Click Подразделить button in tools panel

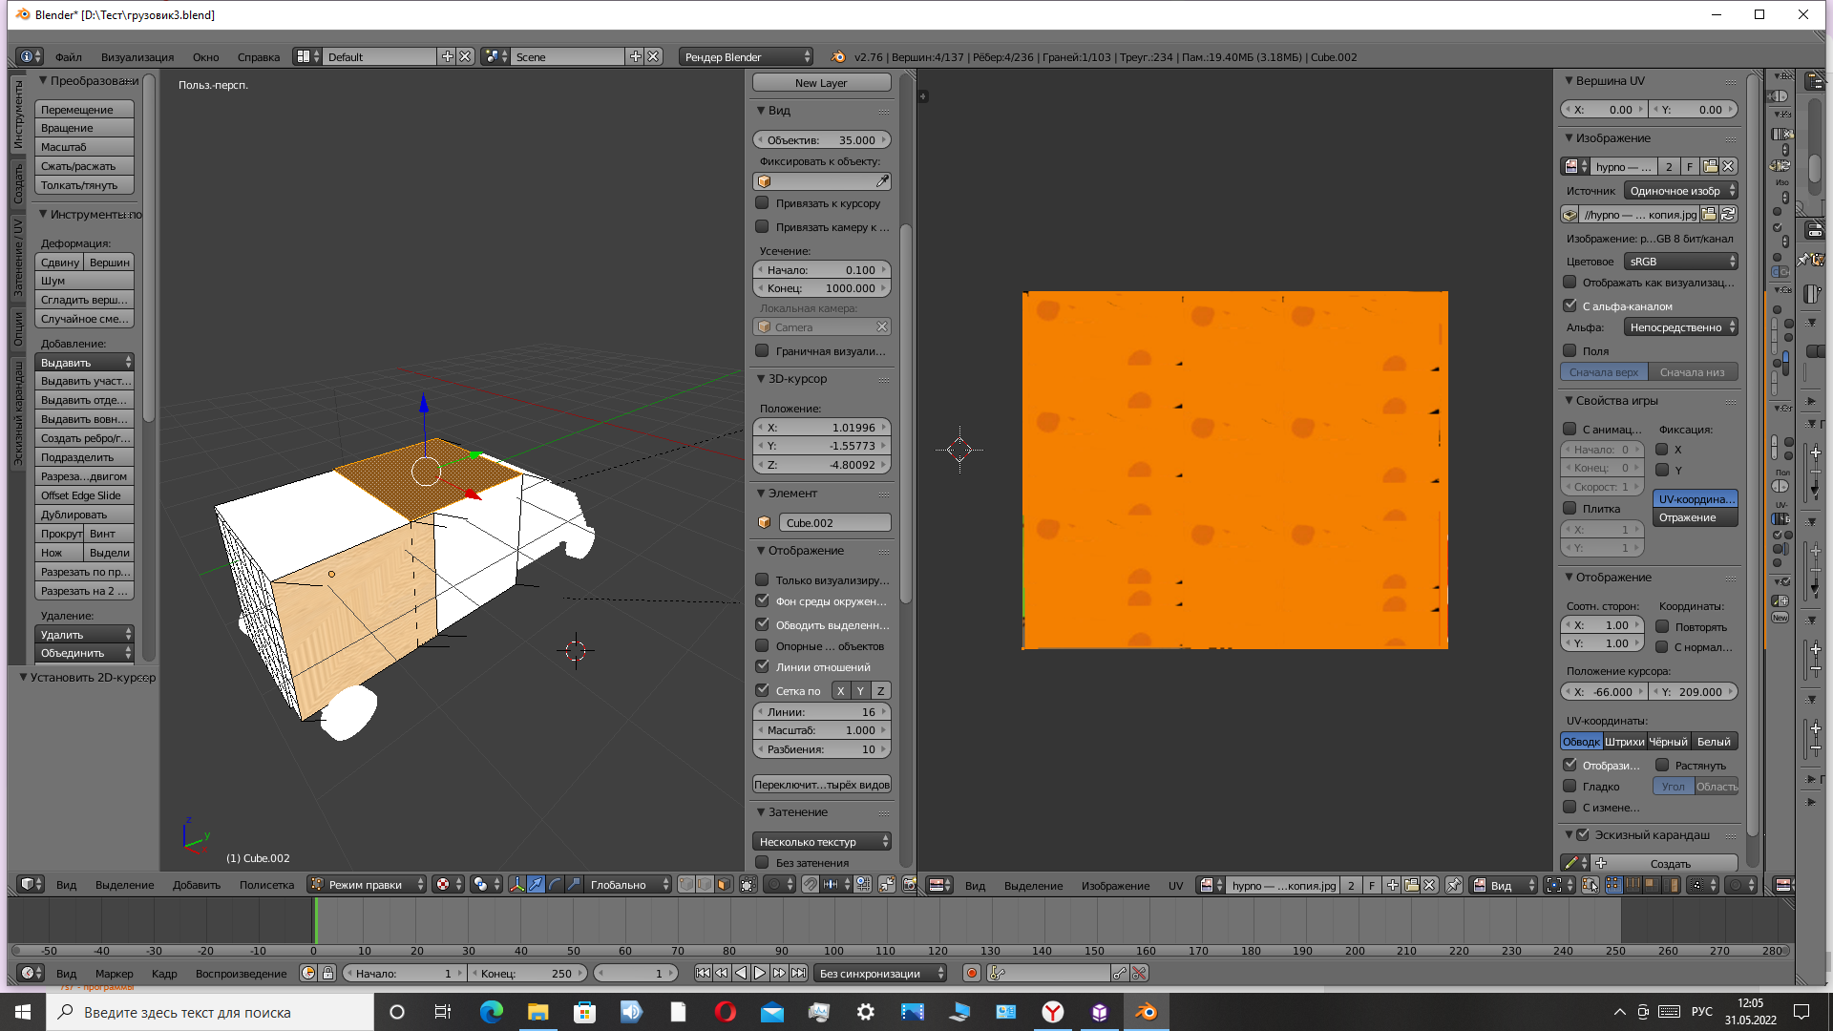pyautogui.click(x=84, y=457)
